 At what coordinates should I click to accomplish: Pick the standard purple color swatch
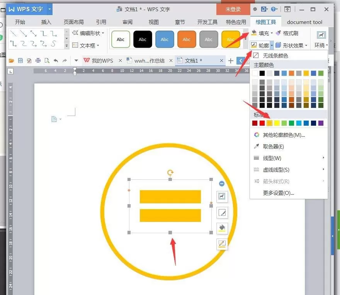coord(321,123)
